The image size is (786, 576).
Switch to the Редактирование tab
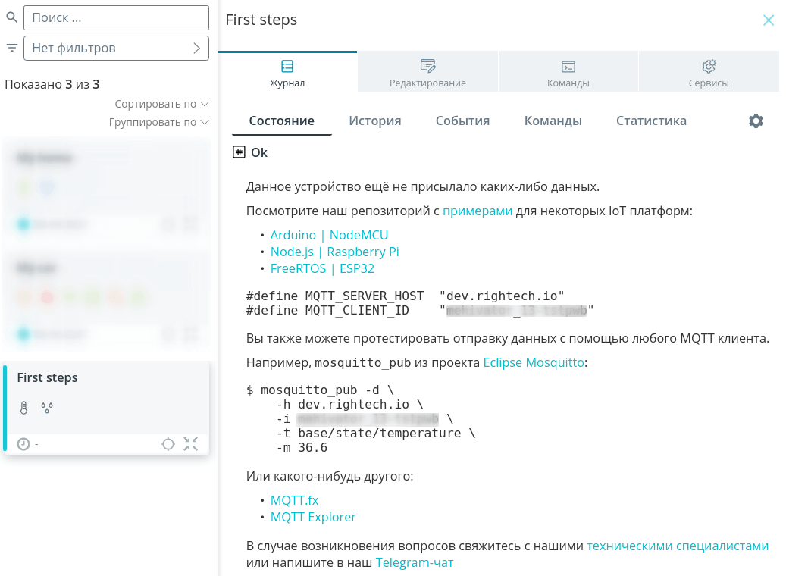[x=427, y=72]
